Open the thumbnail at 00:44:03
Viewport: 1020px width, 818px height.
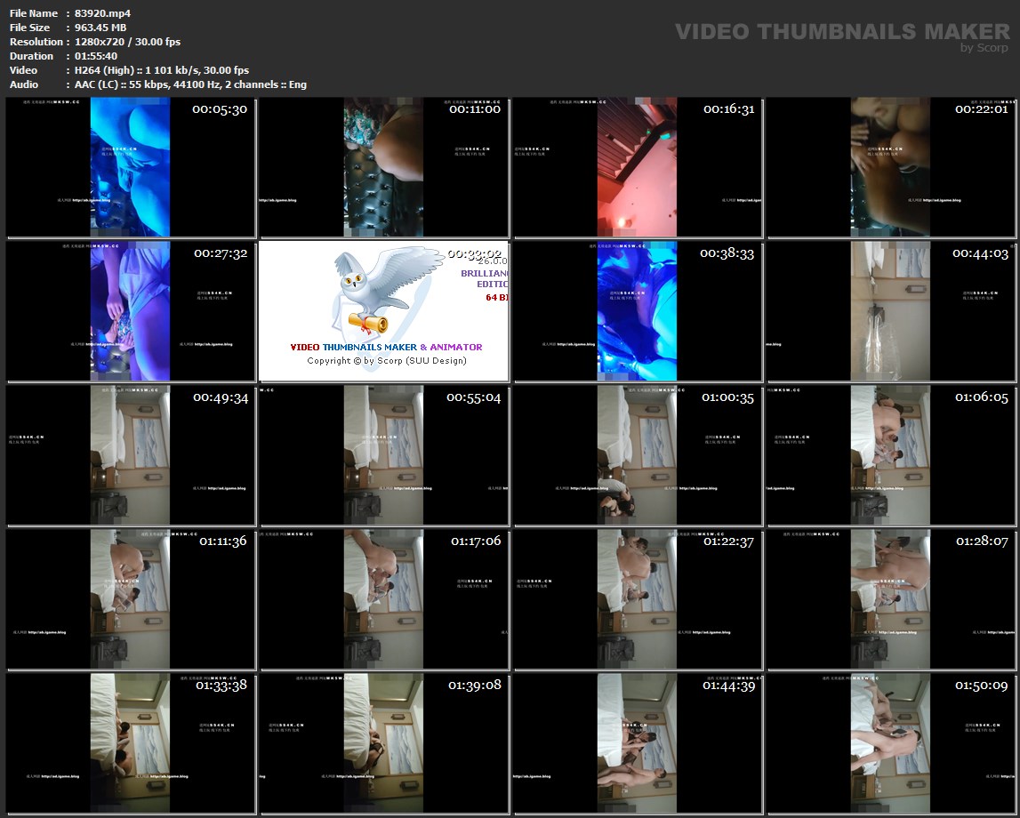[891, 312]
